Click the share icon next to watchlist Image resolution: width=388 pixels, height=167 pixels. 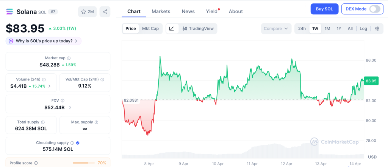click(x=105, y=12)
